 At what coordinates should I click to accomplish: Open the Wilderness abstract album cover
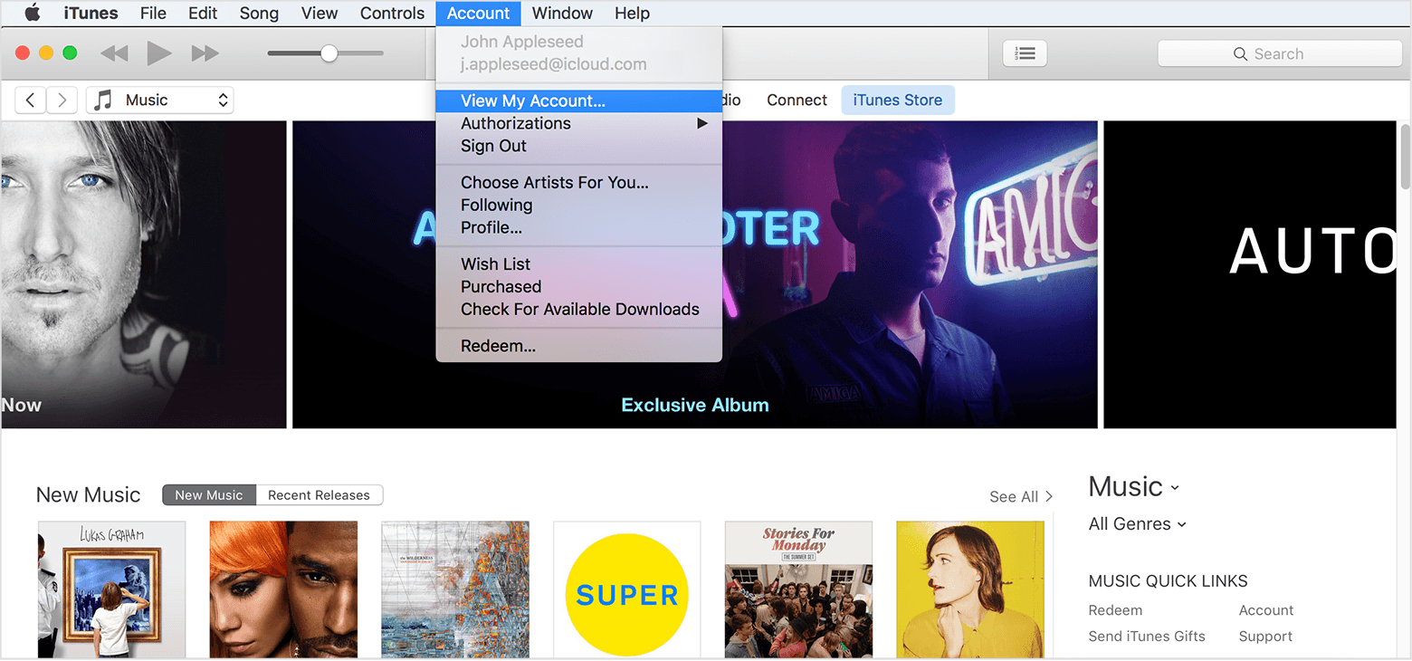tap(455, 589)
